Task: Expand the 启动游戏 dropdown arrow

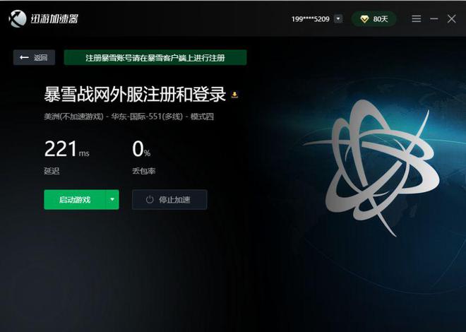Action: 112,199
